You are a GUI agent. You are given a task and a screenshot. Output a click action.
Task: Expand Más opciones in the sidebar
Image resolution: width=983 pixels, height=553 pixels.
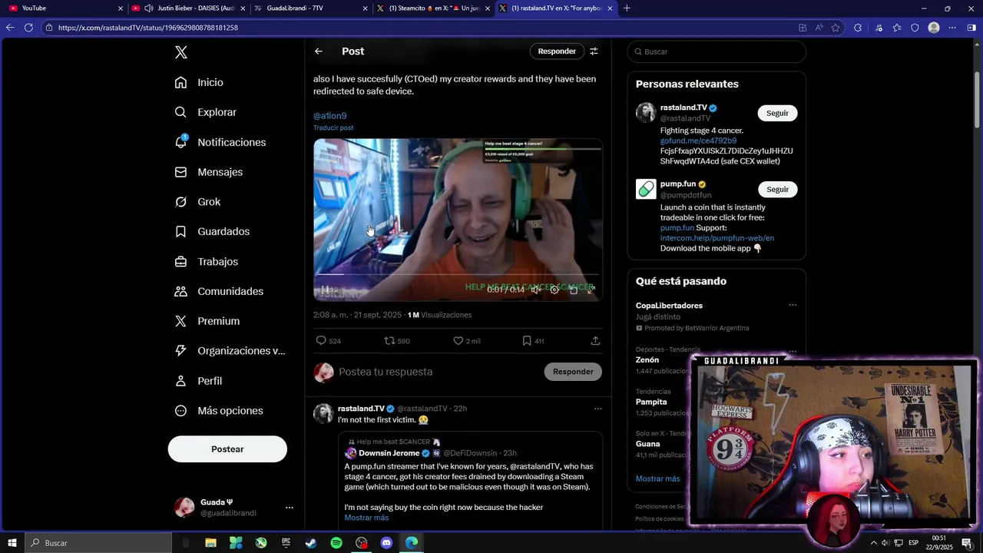tap(219, 411)
